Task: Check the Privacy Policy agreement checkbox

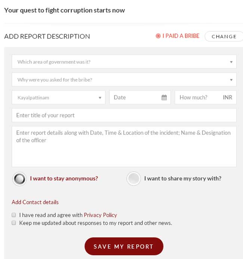Action: click(x=14, y=215)
